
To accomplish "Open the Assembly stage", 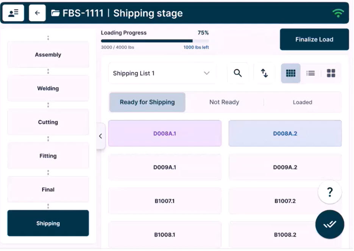I will (48, 55).
